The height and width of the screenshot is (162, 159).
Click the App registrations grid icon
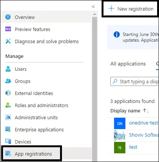click(x=8, y=154)
